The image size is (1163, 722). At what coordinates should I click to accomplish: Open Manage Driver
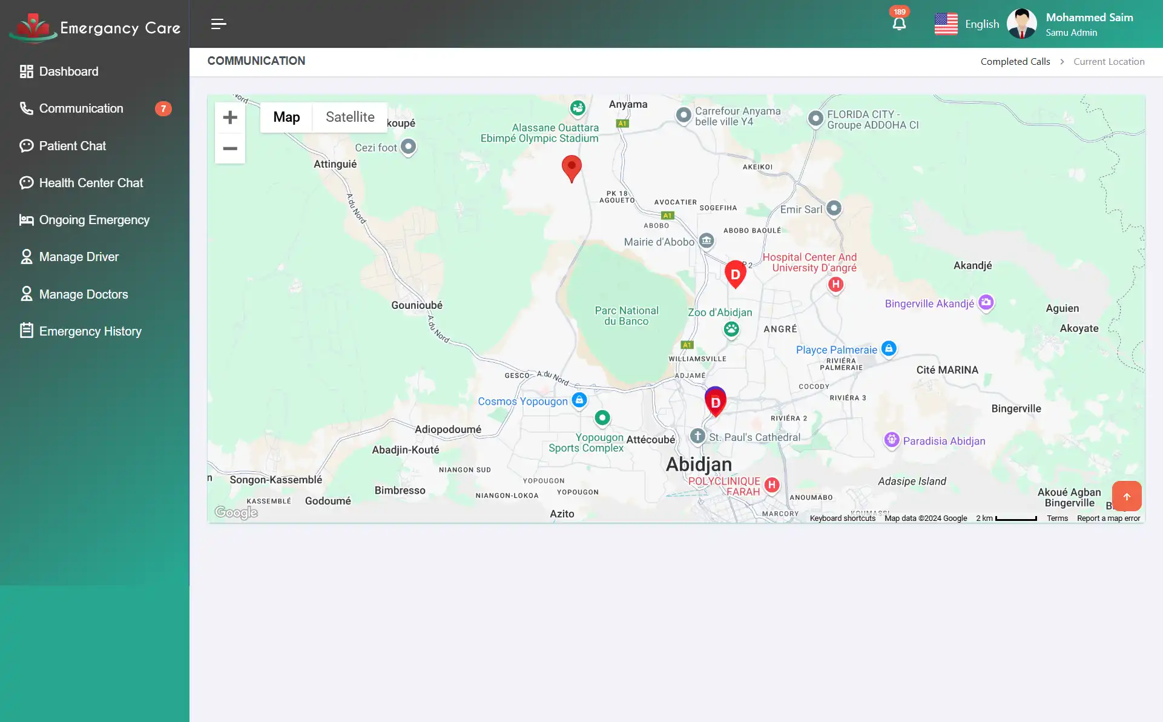[x=79, y=257]
